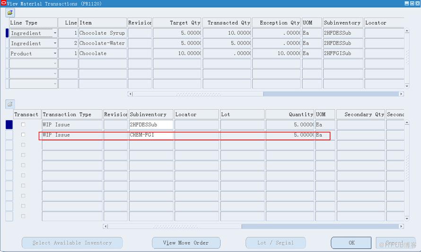Click the CHEM-FGI subinventory field
This screenshot has height=252, width=421.
click(151, 135)
